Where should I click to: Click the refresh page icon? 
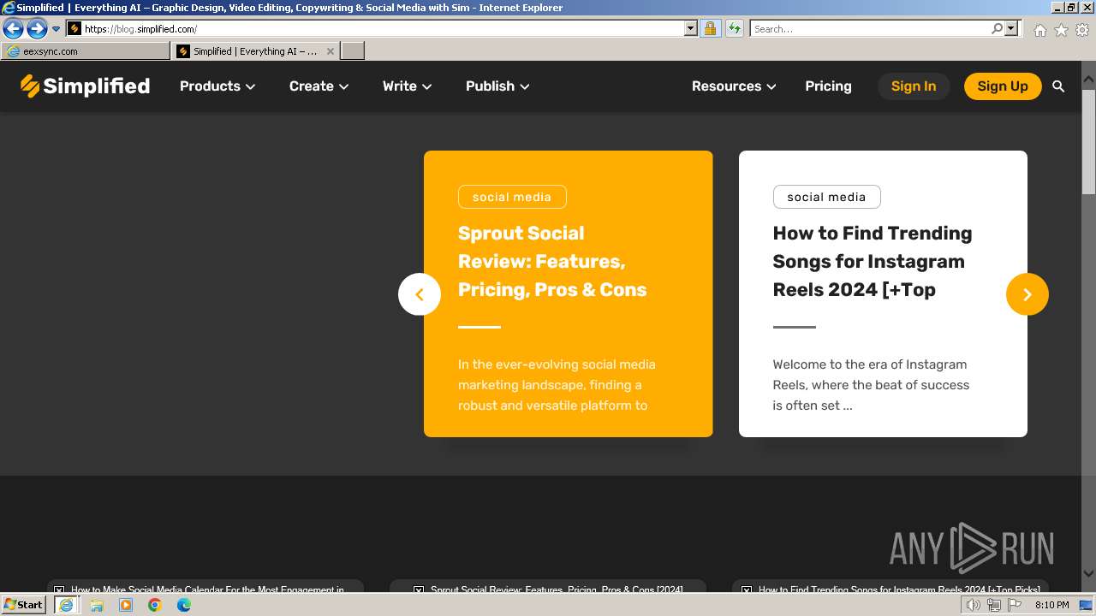pos(734,28)
